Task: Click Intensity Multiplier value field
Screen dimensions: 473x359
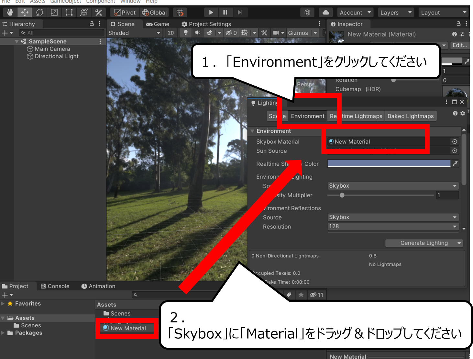Action: 447,195
